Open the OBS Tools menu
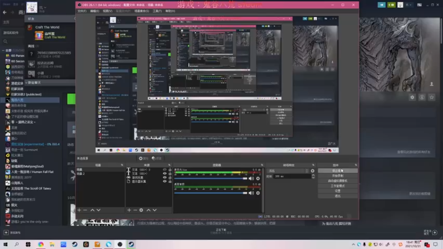The width and height of the screenshot is (443, 249). [157, 11]
